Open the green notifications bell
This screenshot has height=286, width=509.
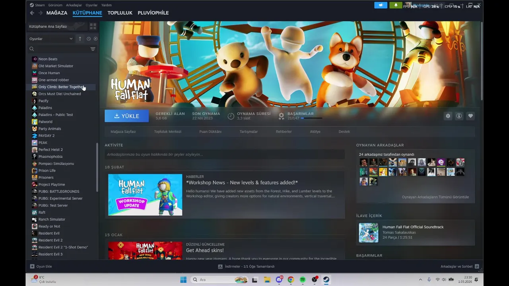click(x=396, y=5)
